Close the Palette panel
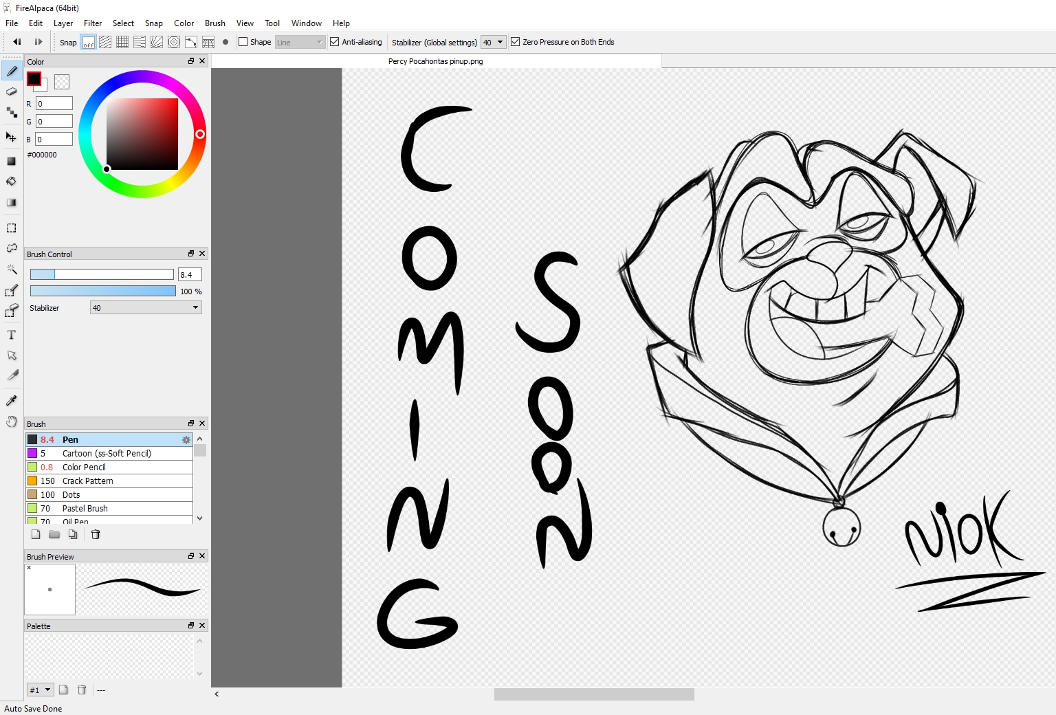 click(x=202, y=626)
